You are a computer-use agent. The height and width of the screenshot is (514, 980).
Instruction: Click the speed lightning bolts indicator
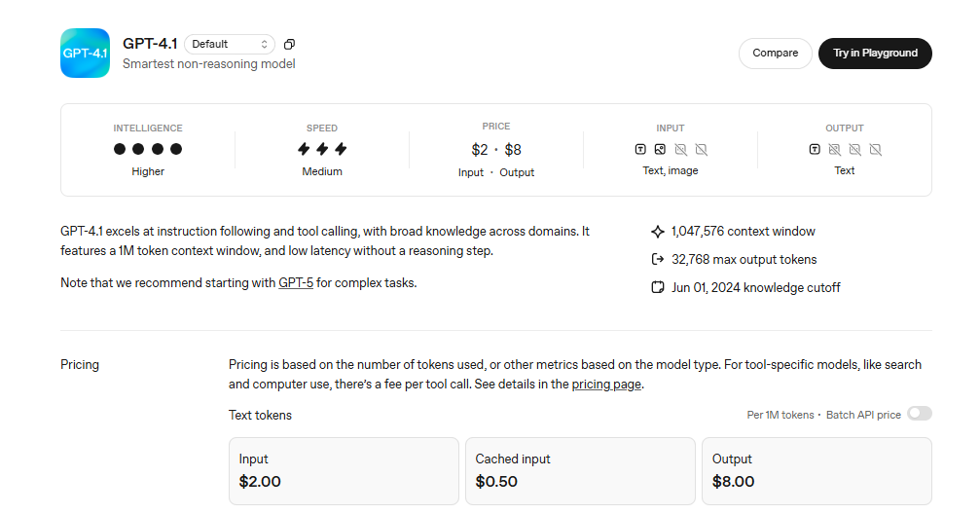[322, 149]
